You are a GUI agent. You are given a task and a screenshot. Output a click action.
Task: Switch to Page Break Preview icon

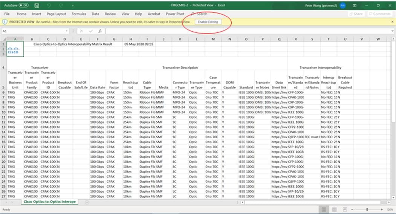pyautogui.click(x=345, y=209)
